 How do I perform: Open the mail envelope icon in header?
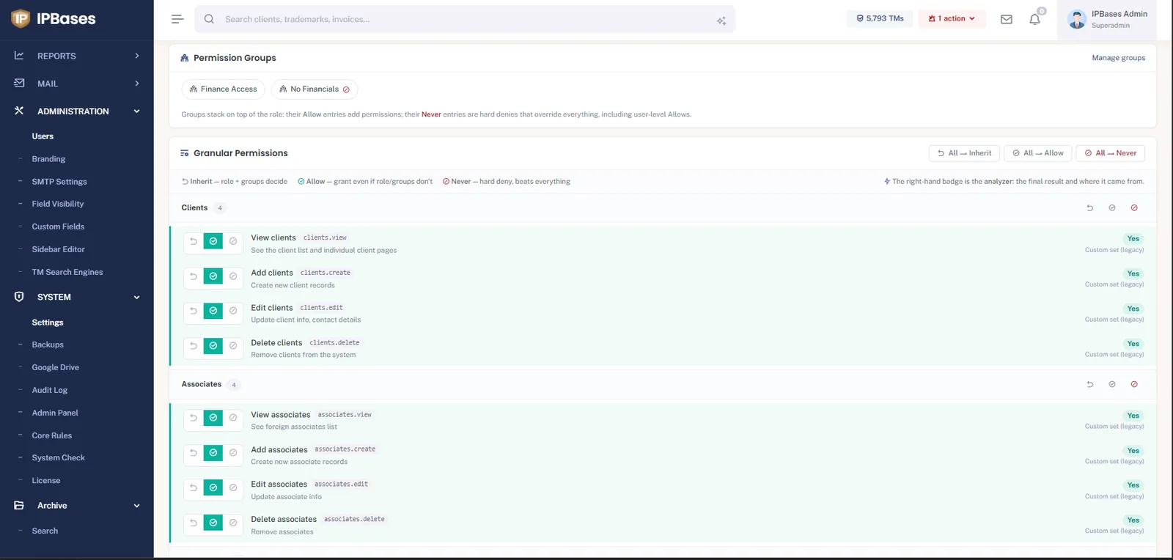coord(1007,19)
